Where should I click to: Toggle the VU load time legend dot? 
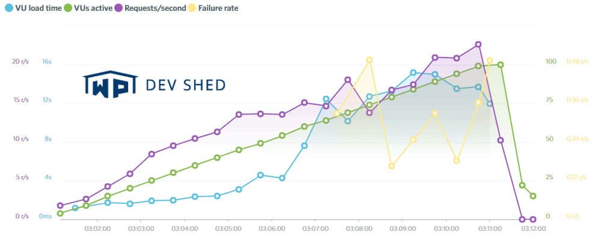[9, 8]
